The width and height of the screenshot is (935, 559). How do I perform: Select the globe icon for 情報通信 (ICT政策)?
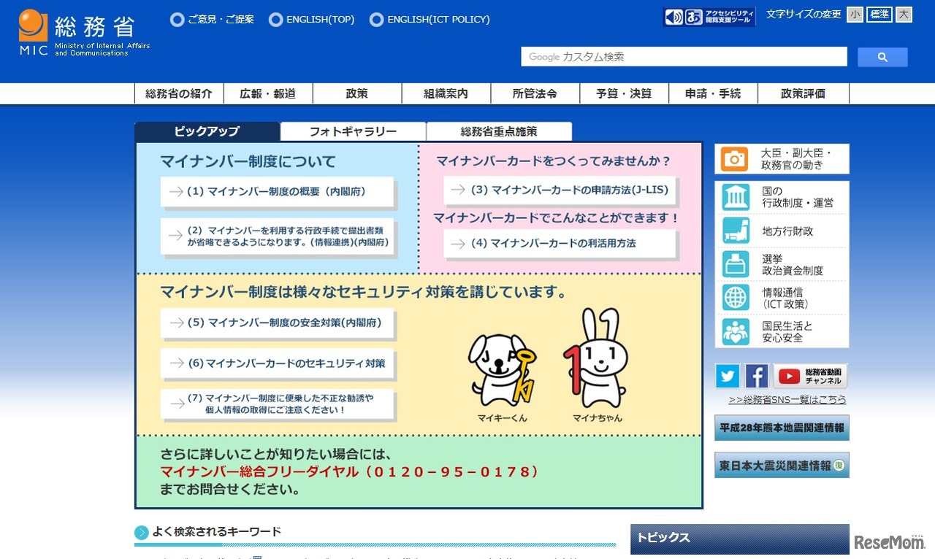(x=734, y=297)
